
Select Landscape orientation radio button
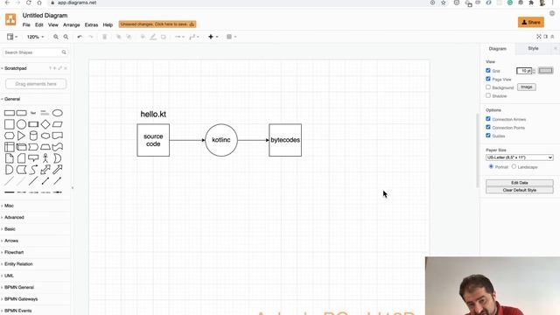coord(514,166)
